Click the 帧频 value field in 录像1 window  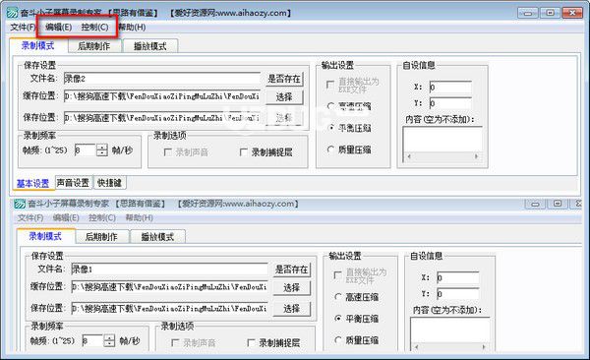coord(92,340)
